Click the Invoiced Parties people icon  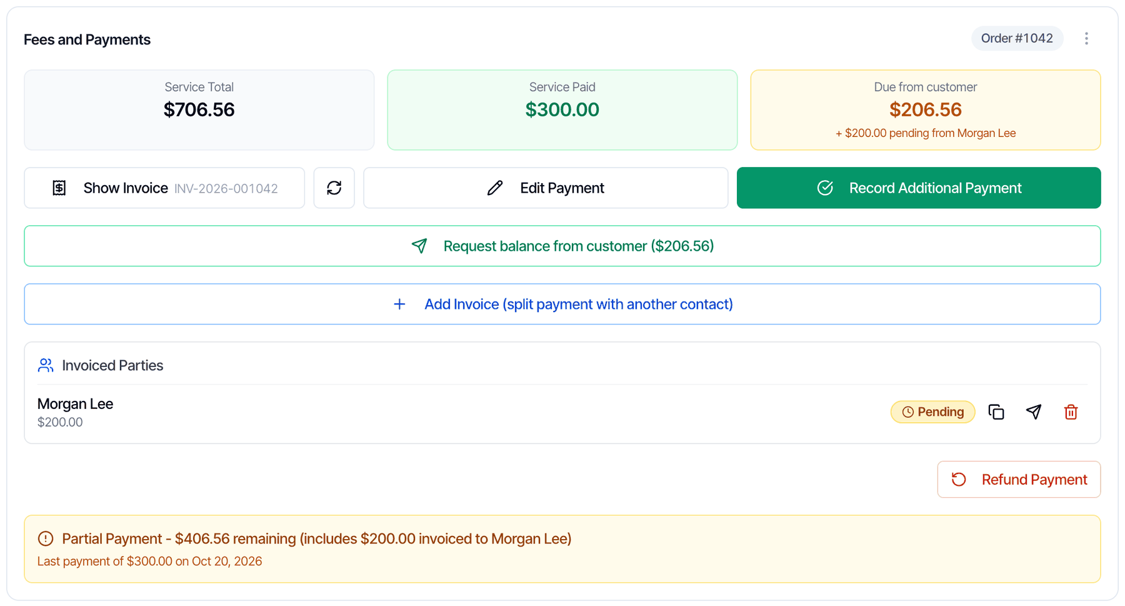click(x=46, y=365)
